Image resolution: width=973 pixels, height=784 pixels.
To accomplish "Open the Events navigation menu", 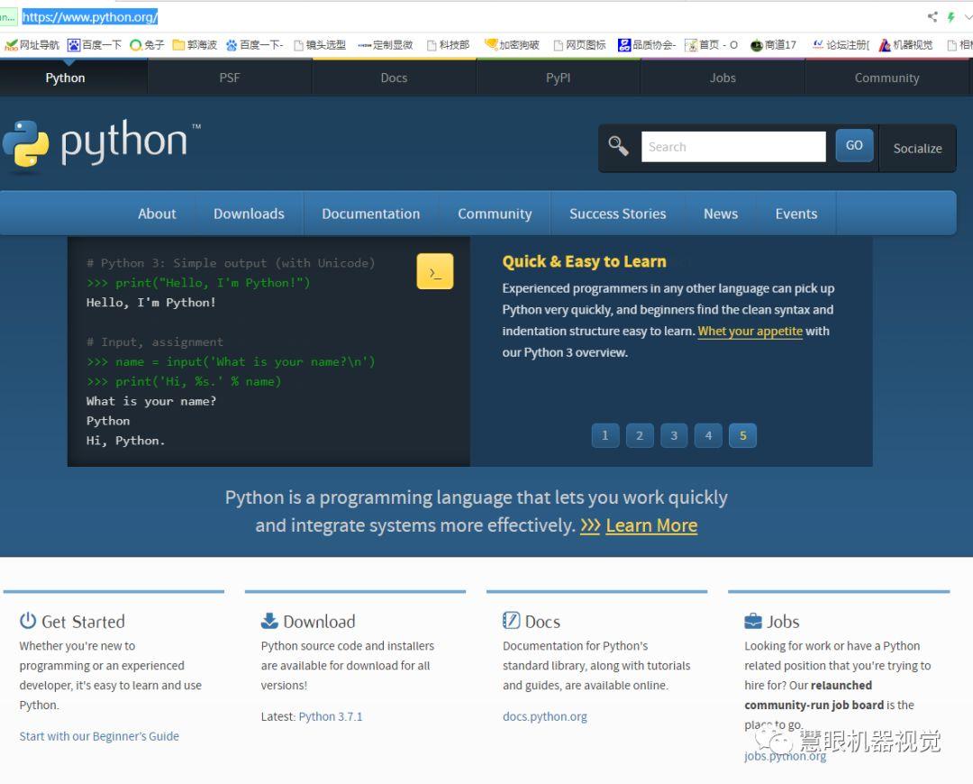I will pos(796,214).
